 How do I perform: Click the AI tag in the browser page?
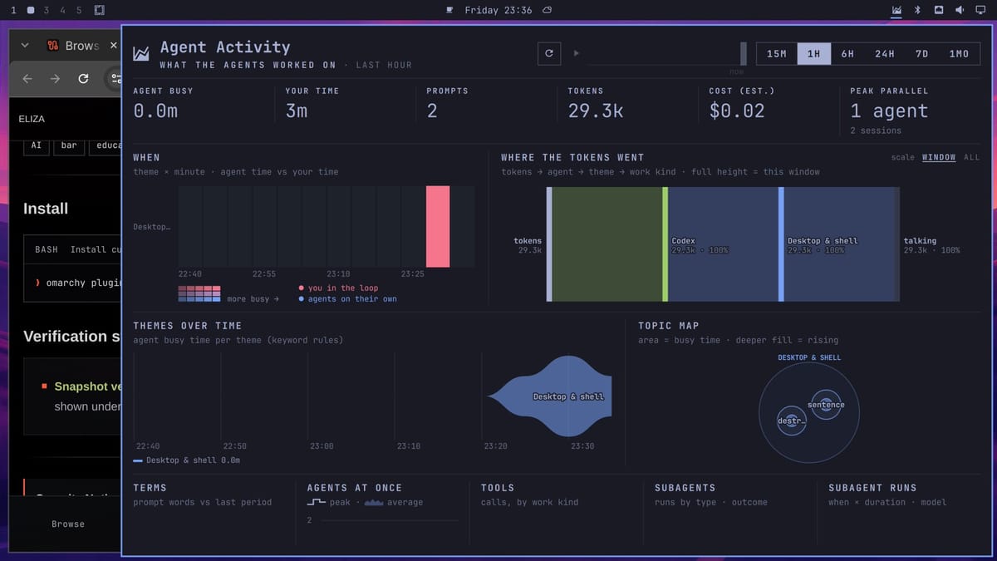[36, 145]
